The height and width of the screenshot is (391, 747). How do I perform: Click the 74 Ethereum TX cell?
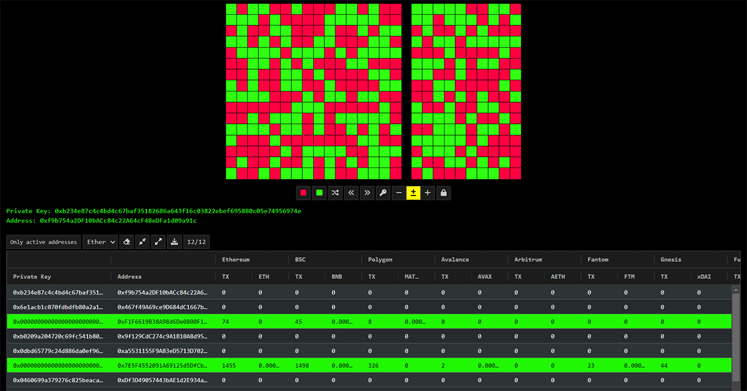pos(233,321)
